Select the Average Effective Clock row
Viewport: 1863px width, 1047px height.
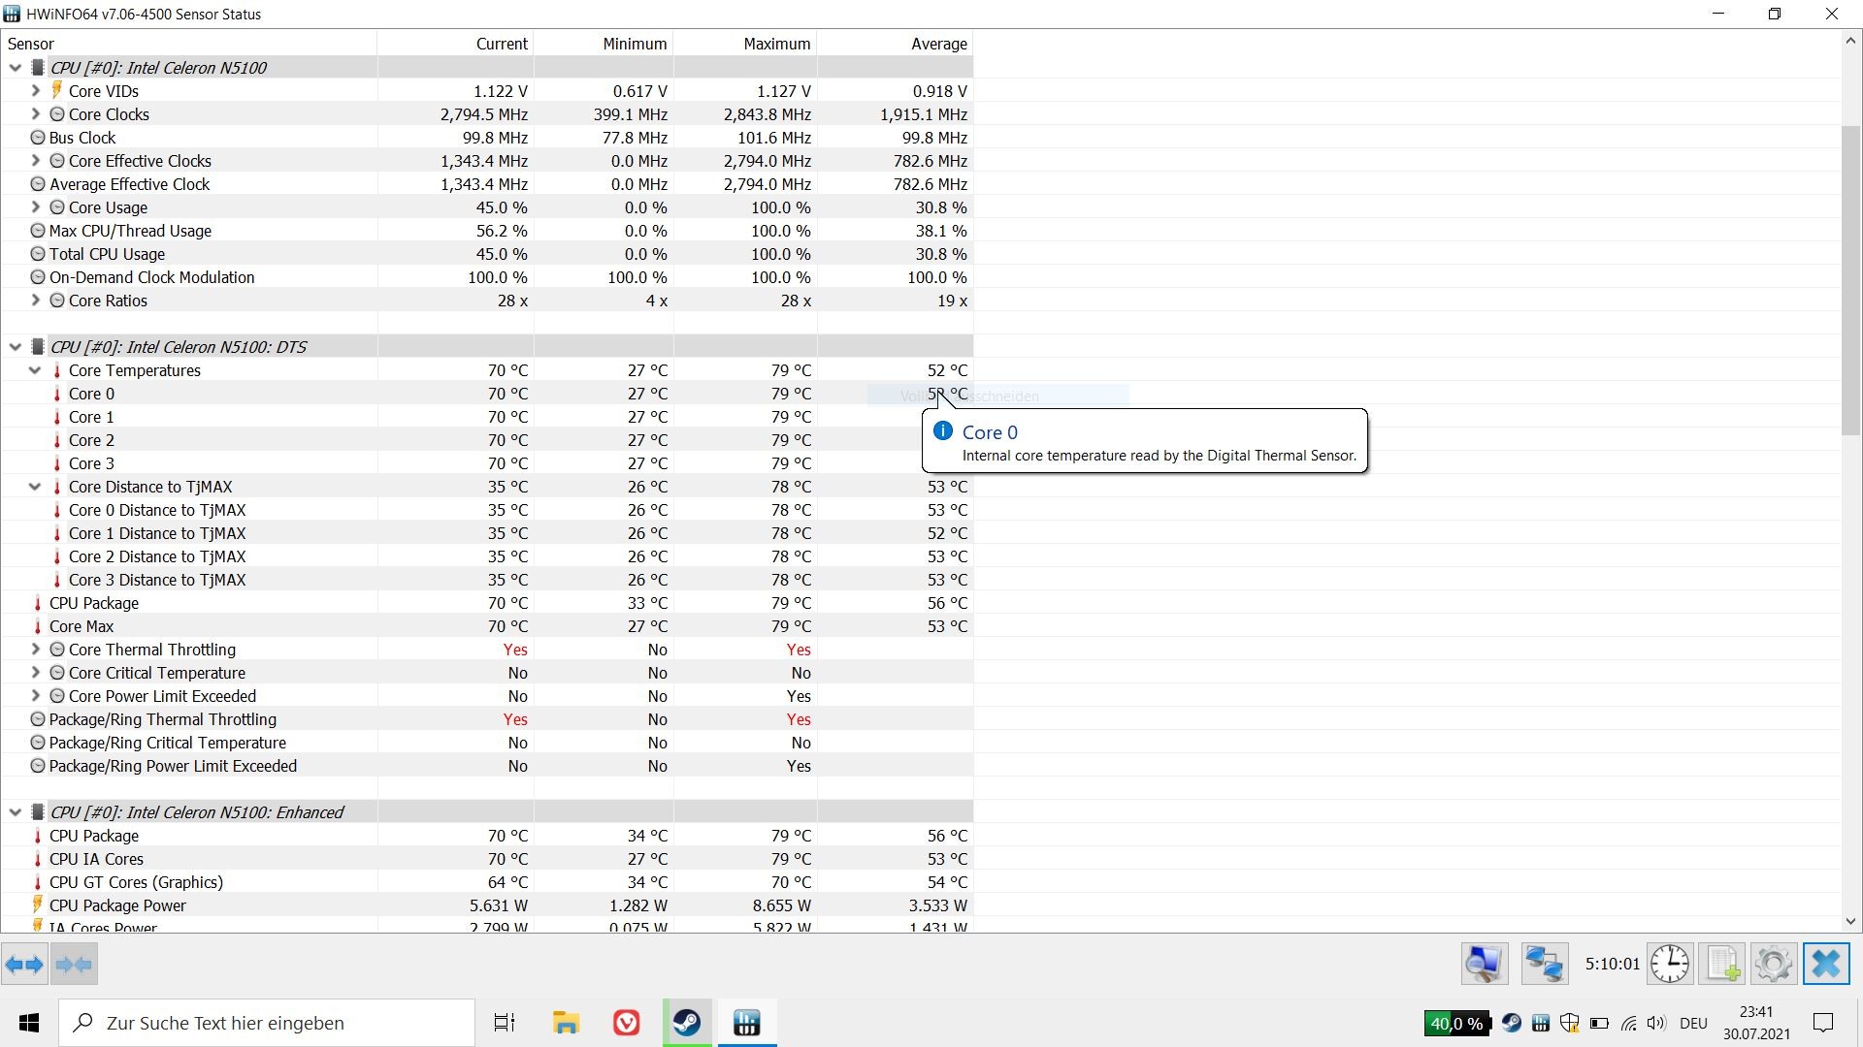point(486,184)
